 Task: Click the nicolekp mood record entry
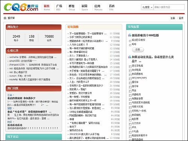pyautogui.click(x=30, y=80)
